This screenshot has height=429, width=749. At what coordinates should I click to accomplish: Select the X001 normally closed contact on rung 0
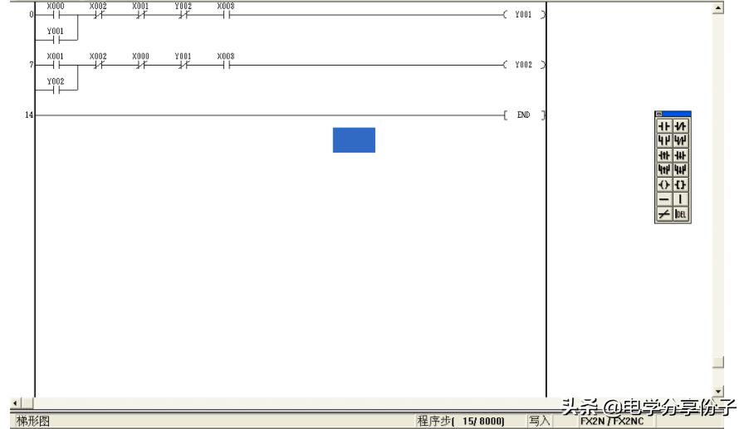[x=140, y=11]
